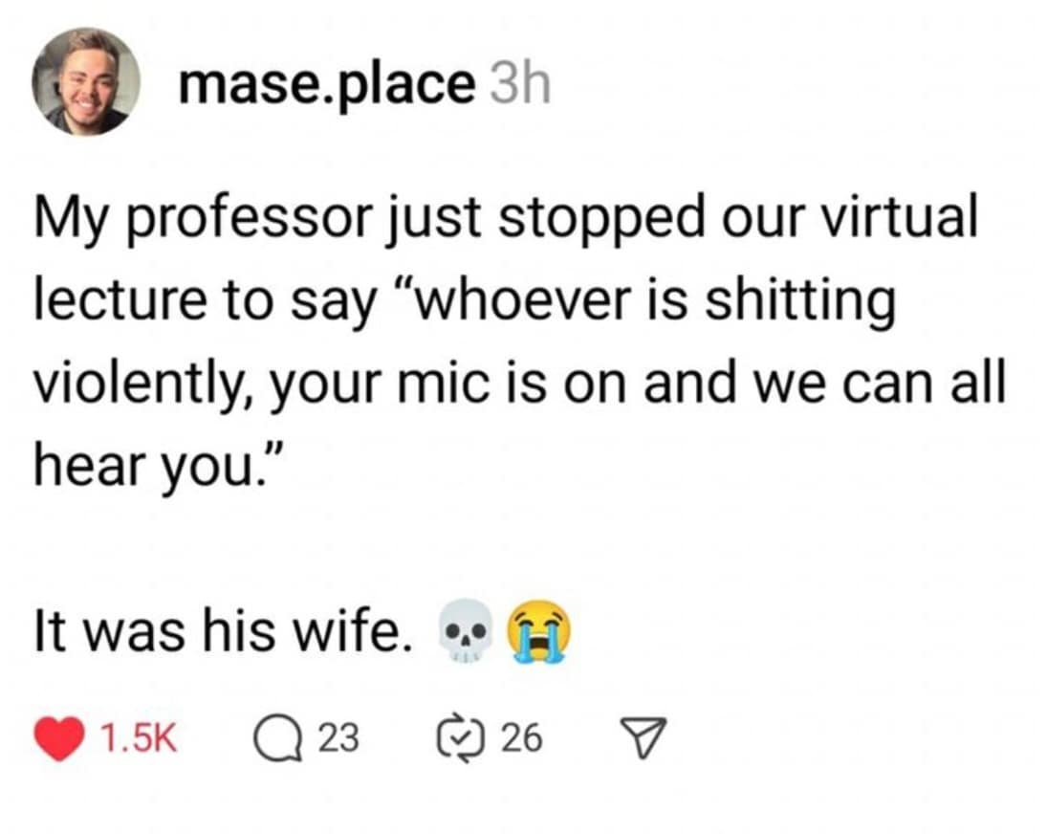Image resolution: width=1047 pixels, height=834 pixels.
Task: Click the words "lecture to say"
Action: point(204,303)
